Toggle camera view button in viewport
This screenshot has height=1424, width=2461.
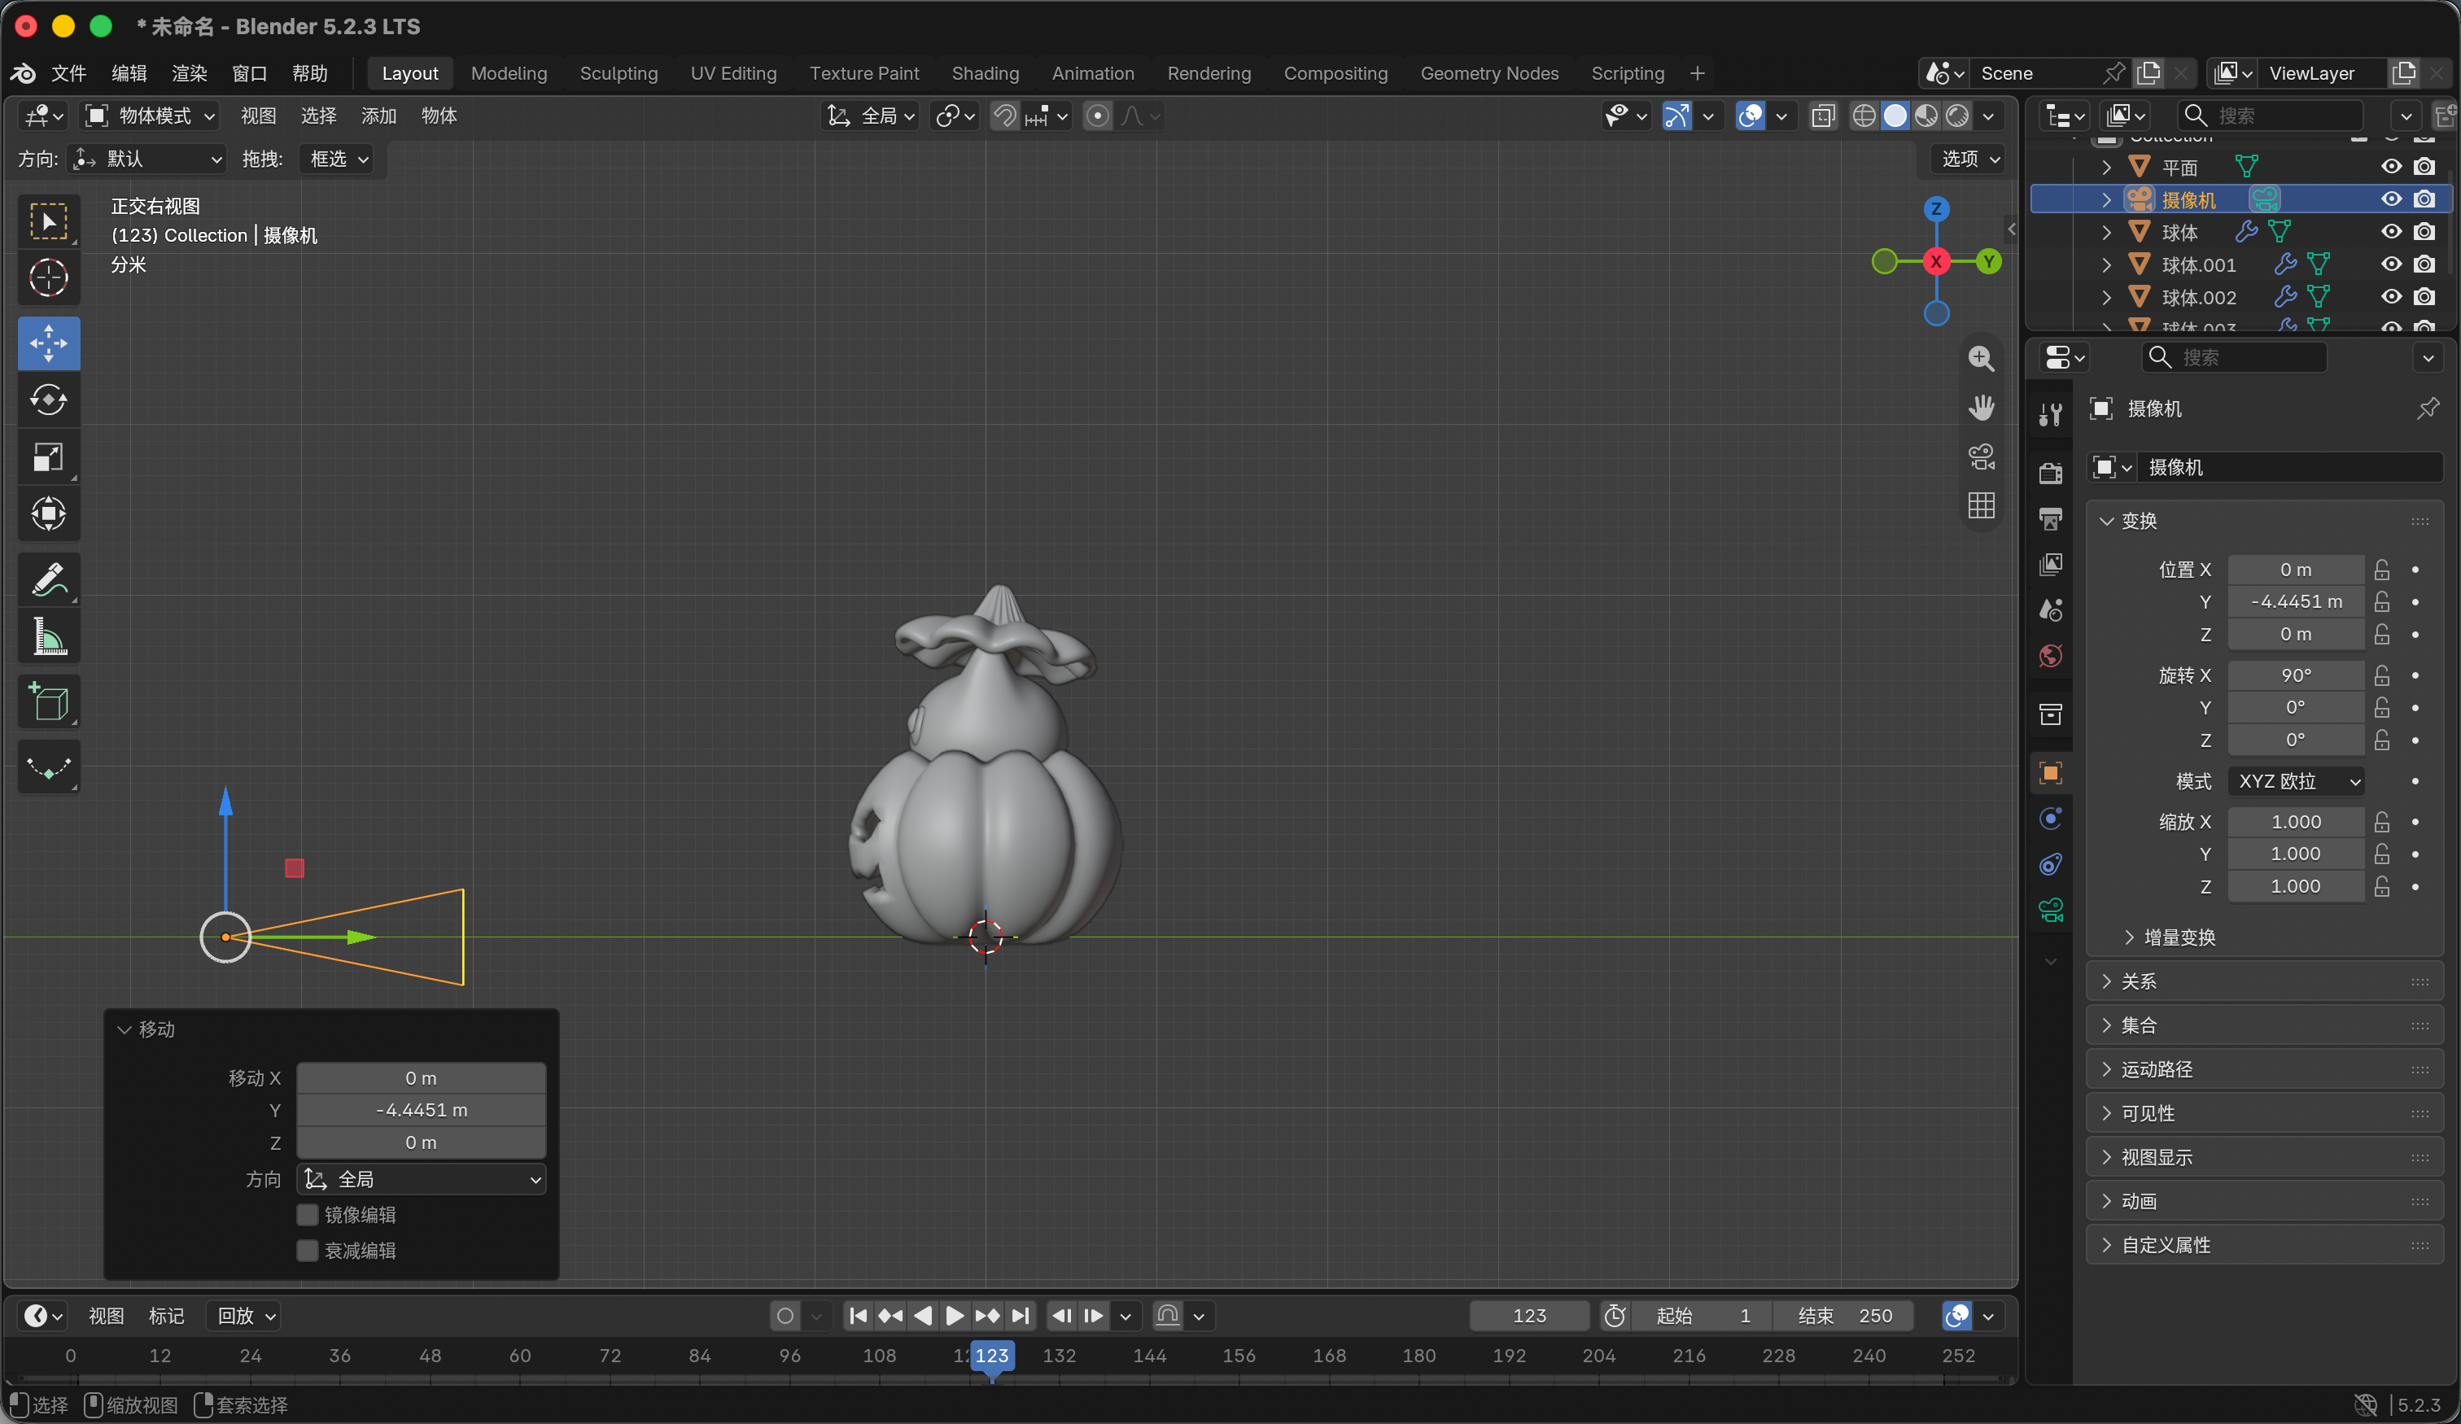click(1982, 457)
